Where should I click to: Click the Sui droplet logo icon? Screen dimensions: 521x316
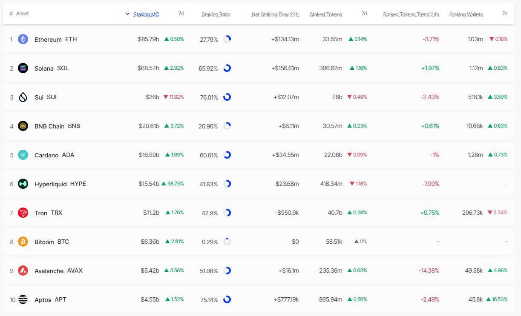(x=23, y=97)
